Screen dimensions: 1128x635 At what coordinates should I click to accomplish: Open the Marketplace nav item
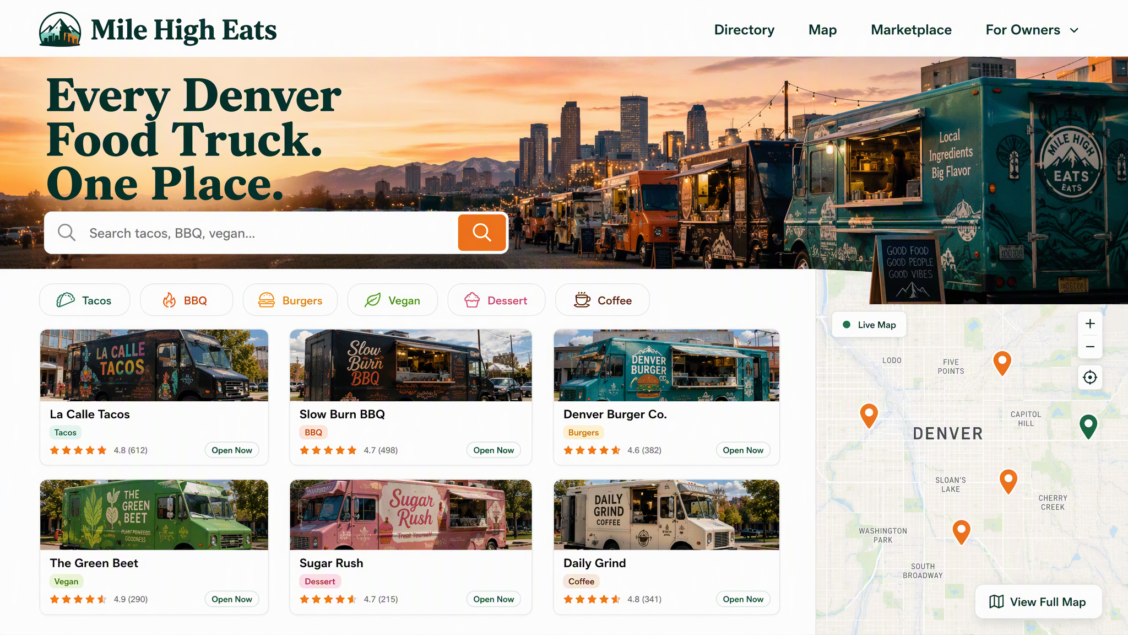pos(911,30)
